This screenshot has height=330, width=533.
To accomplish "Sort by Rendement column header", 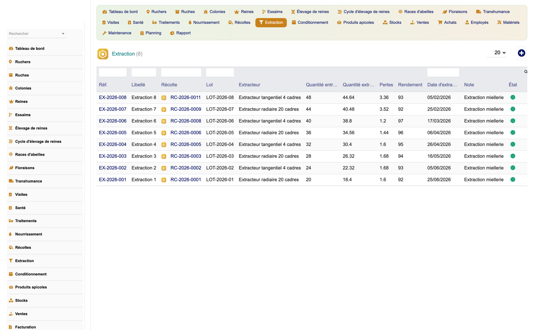I will click(x=410, y=85).
